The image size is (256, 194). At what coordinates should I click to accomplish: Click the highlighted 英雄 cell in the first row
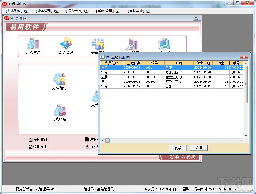coord(179,68)
